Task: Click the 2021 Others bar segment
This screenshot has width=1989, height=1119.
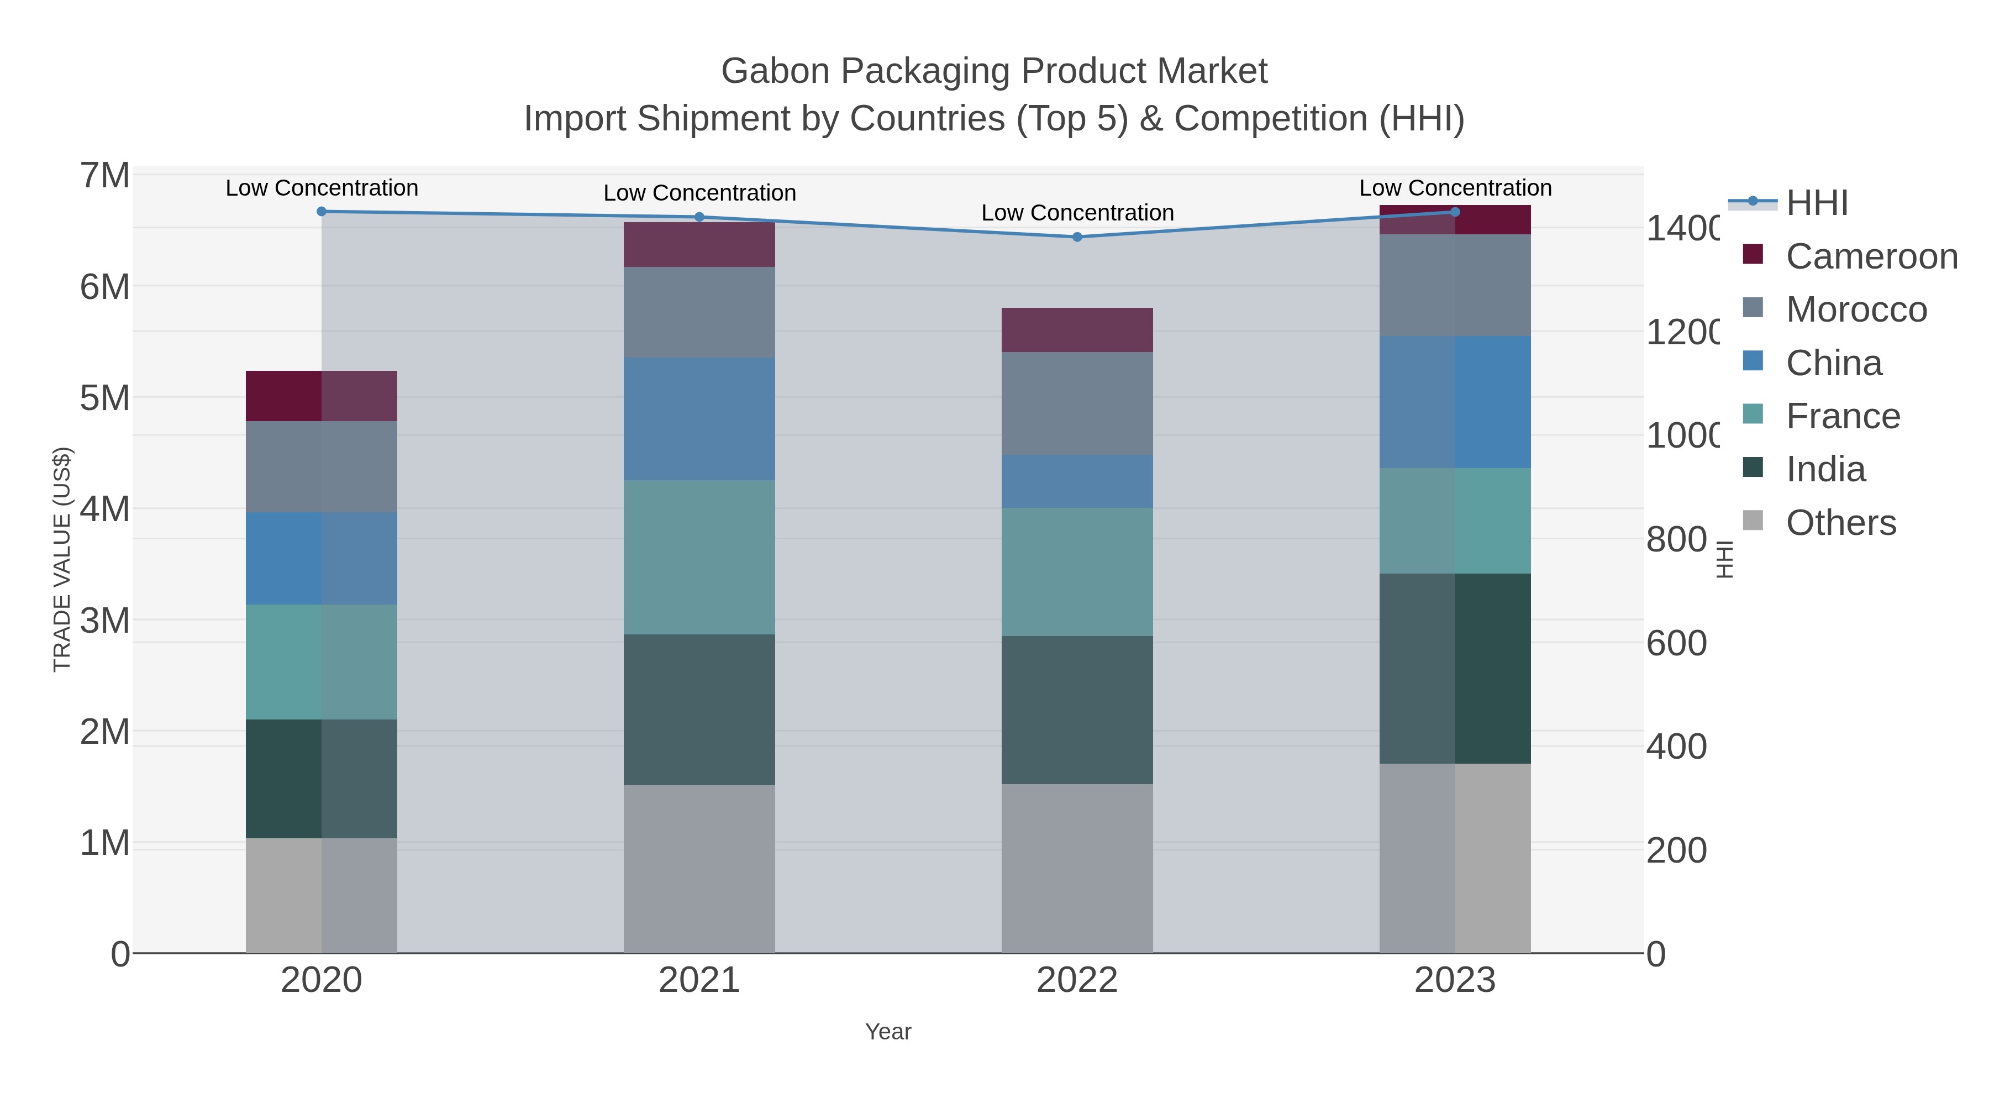Action: coord(699,869)
